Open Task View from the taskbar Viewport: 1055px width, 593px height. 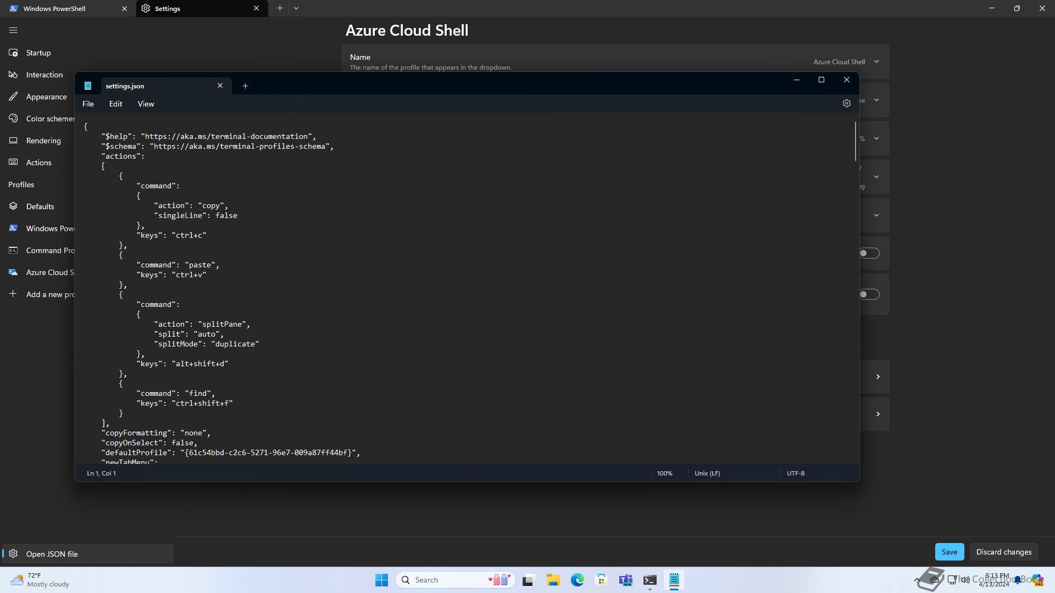pyautogui.click(x=528, y=580)
